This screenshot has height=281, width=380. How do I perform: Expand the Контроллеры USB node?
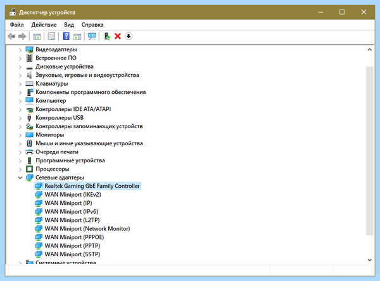pyautogui.click(x=20, y=118)
